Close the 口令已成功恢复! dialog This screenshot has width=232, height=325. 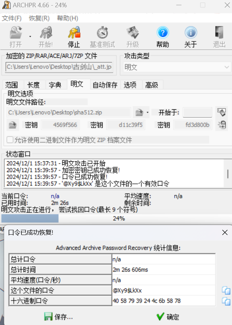tap(225, 232)
